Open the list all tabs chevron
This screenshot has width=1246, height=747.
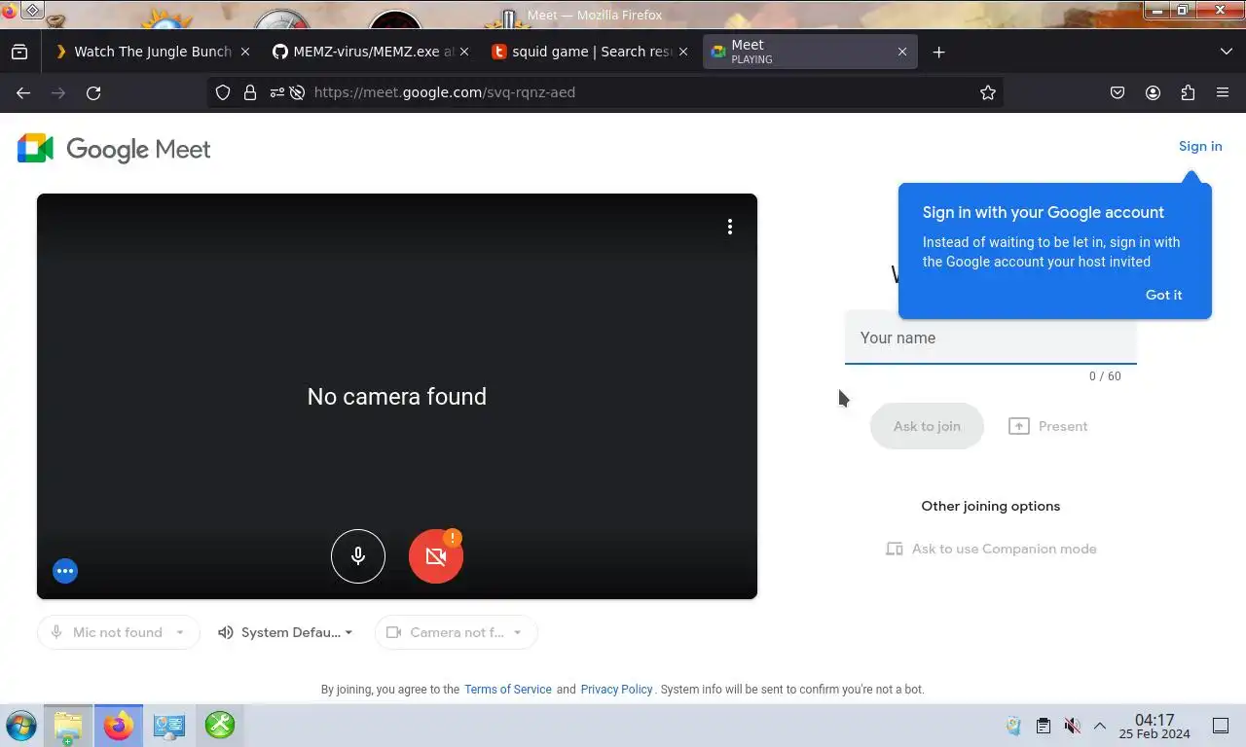click(1226, 52)
